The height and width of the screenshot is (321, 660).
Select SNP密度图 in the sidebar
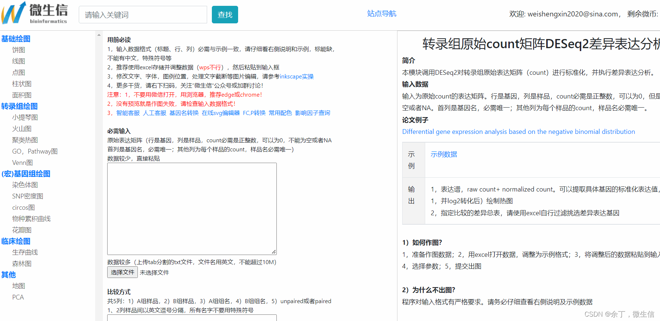(28, 196)
